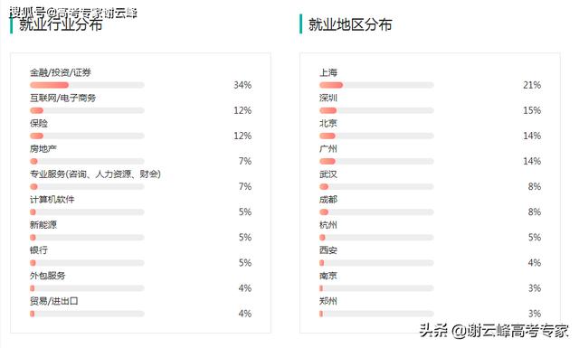Click the 保险 percentage bar
Screen dimensions: 579x348
87,136
